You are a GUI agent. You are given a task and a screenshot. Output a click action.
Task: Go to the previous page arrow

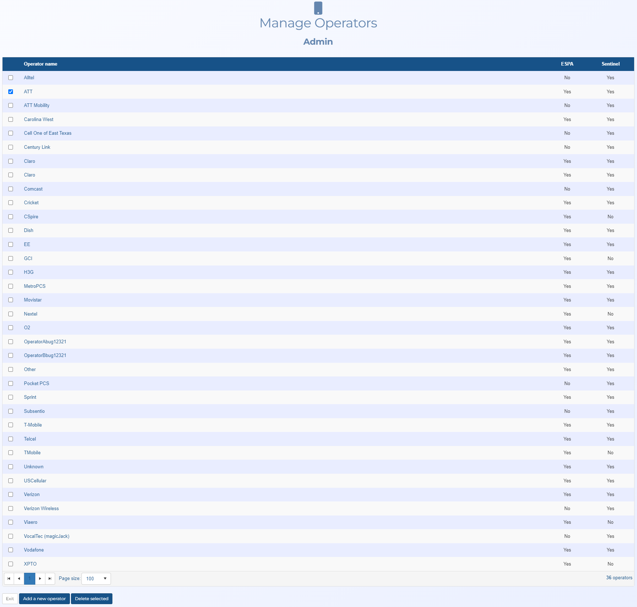pyautogui.click(x=19, y=579)
